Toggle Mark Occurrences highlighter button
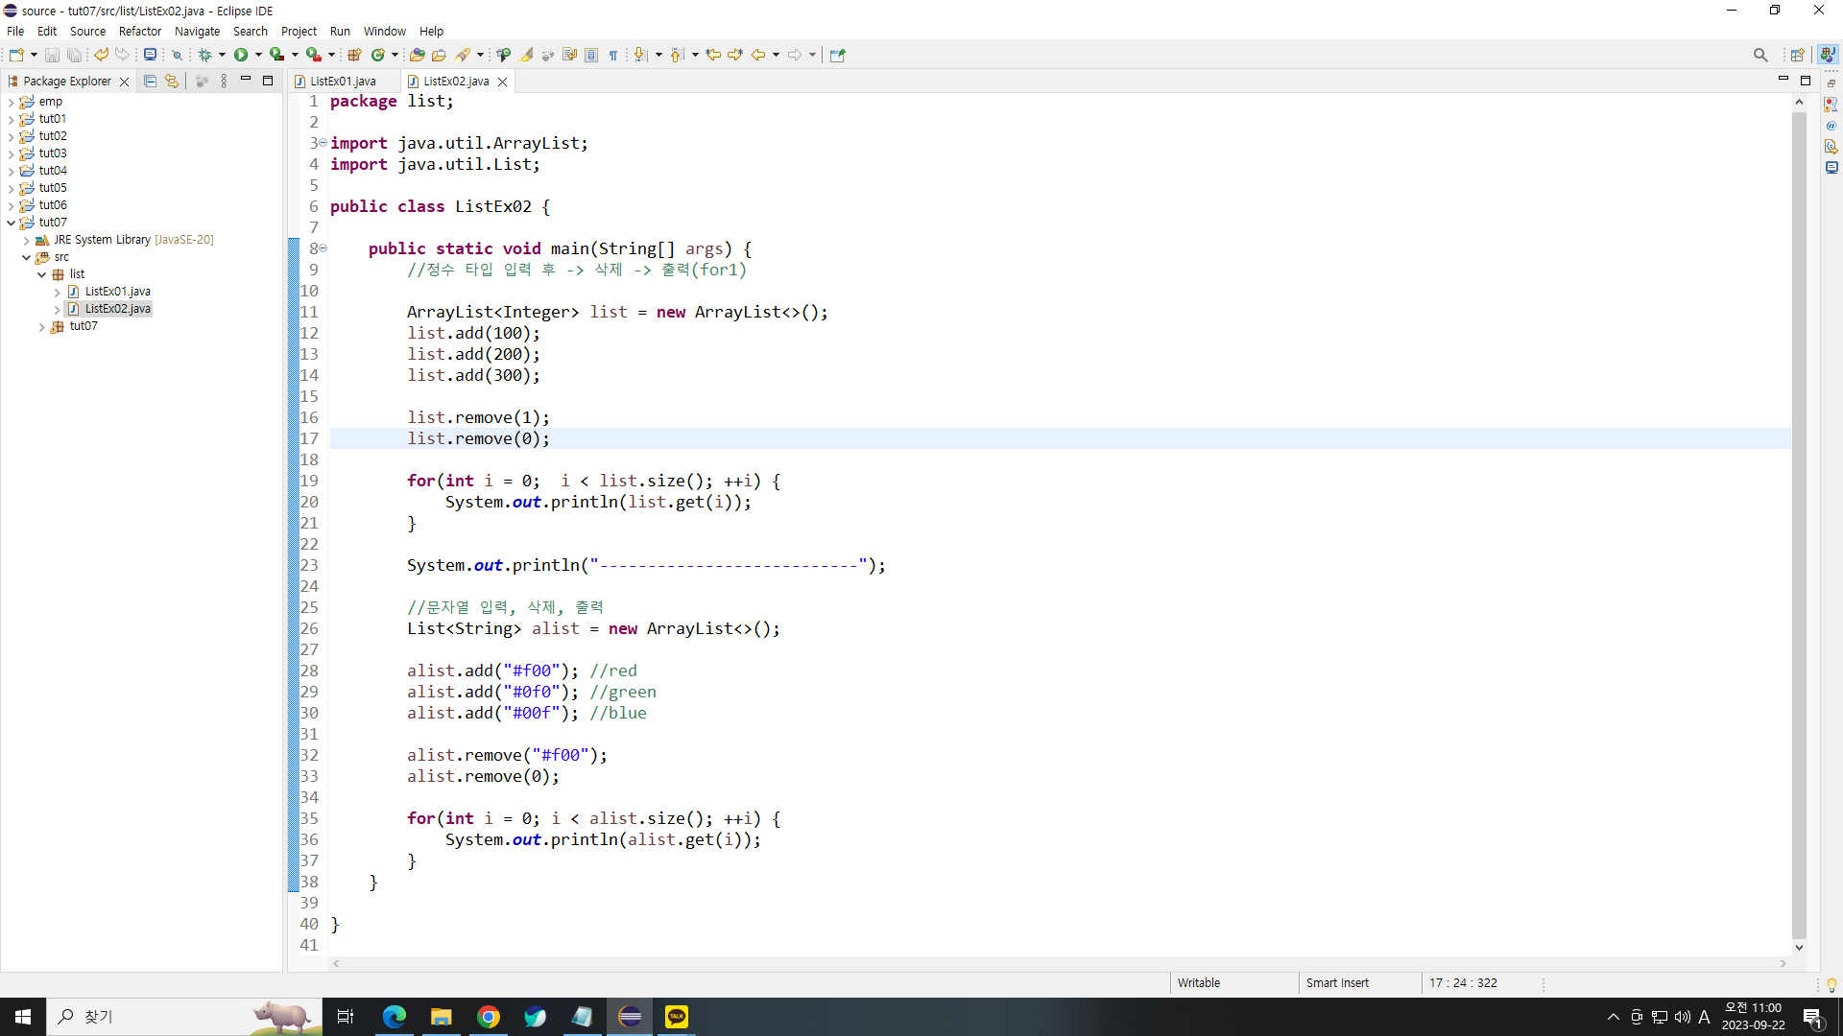This screenshot has width=1843, height=1036. [527, 55]
